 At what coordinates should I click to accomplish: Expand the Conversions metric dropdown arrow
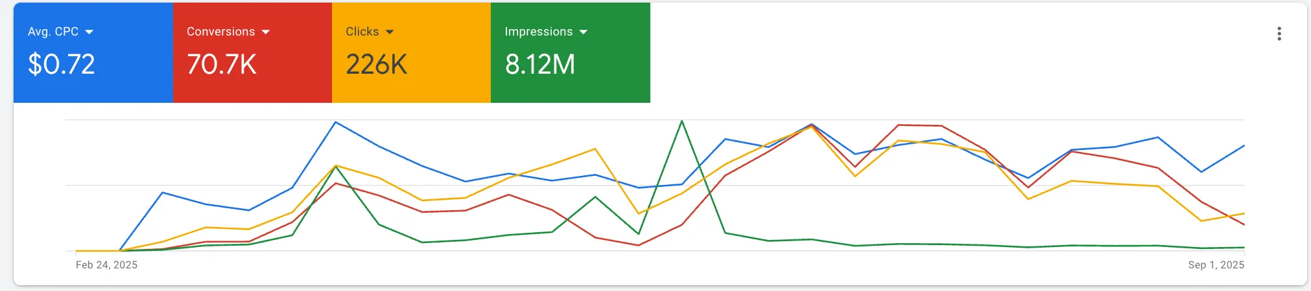point(265,32)
